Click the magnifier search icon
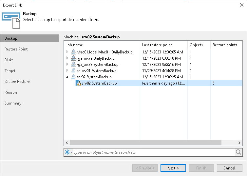 point(238,152)
